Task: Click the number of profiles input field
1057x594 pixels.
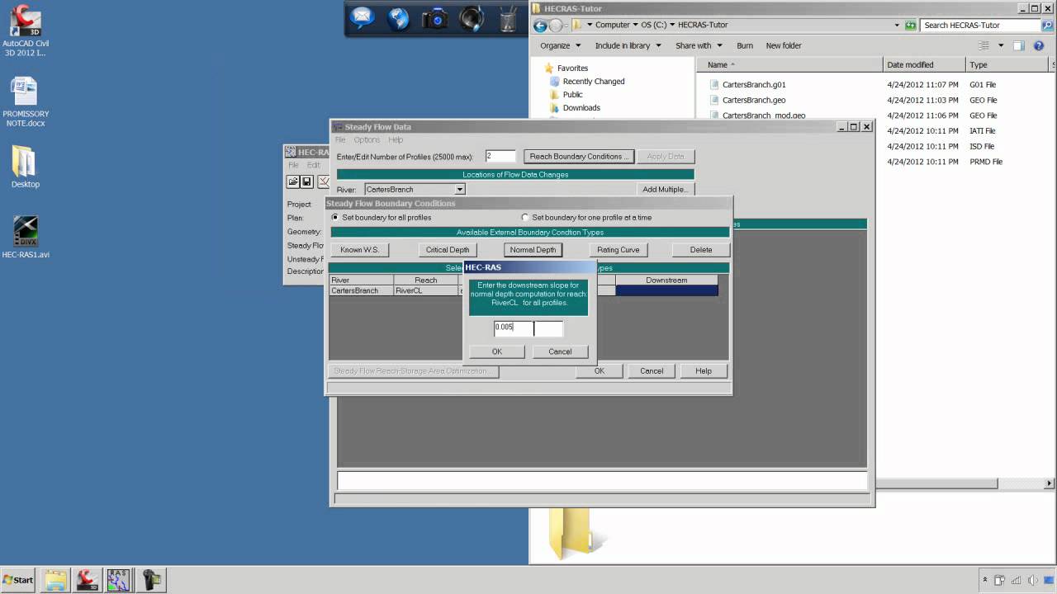Action: click(500, 157)
